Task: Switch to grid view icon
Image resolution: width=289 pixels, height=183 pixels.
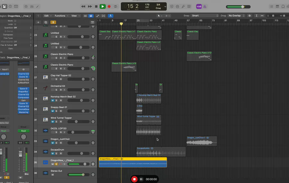Action: [x=85, y=16]
